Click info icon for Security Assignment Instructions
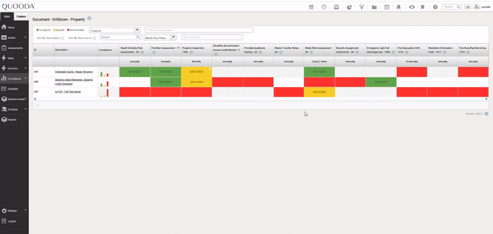 [x=357, y=52]
